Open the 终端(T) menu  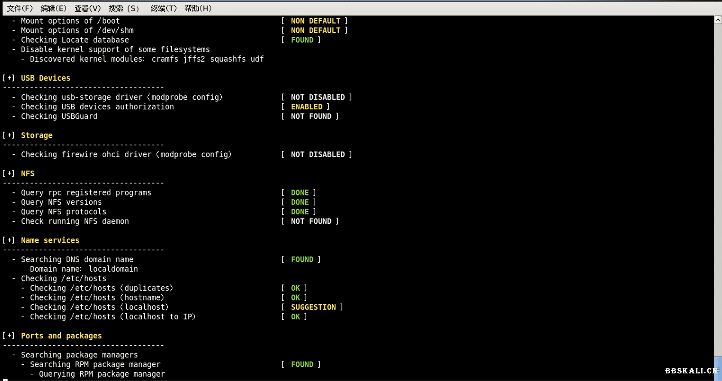(x=163, y=8)
